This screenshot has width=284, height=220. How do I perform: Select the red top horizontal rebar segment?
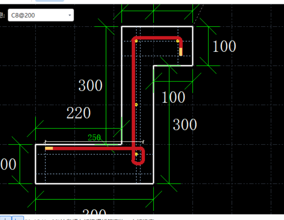pyautogui.click(x=157, y=38)
